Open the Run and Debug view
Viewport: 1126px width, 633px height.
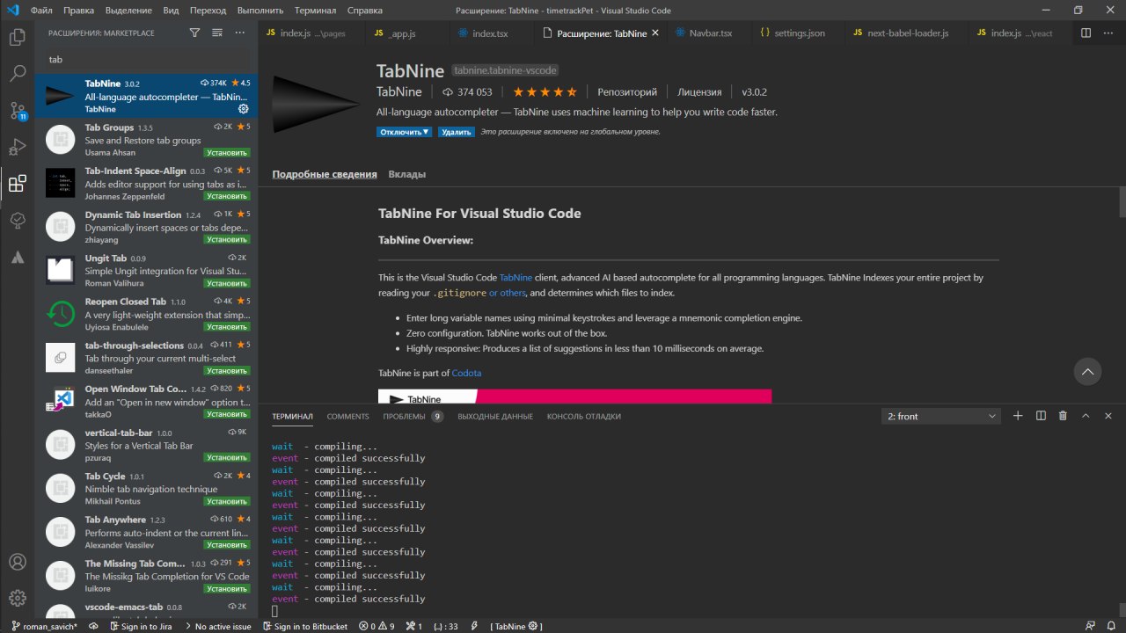pyautogui.click(x=17, y=147)
